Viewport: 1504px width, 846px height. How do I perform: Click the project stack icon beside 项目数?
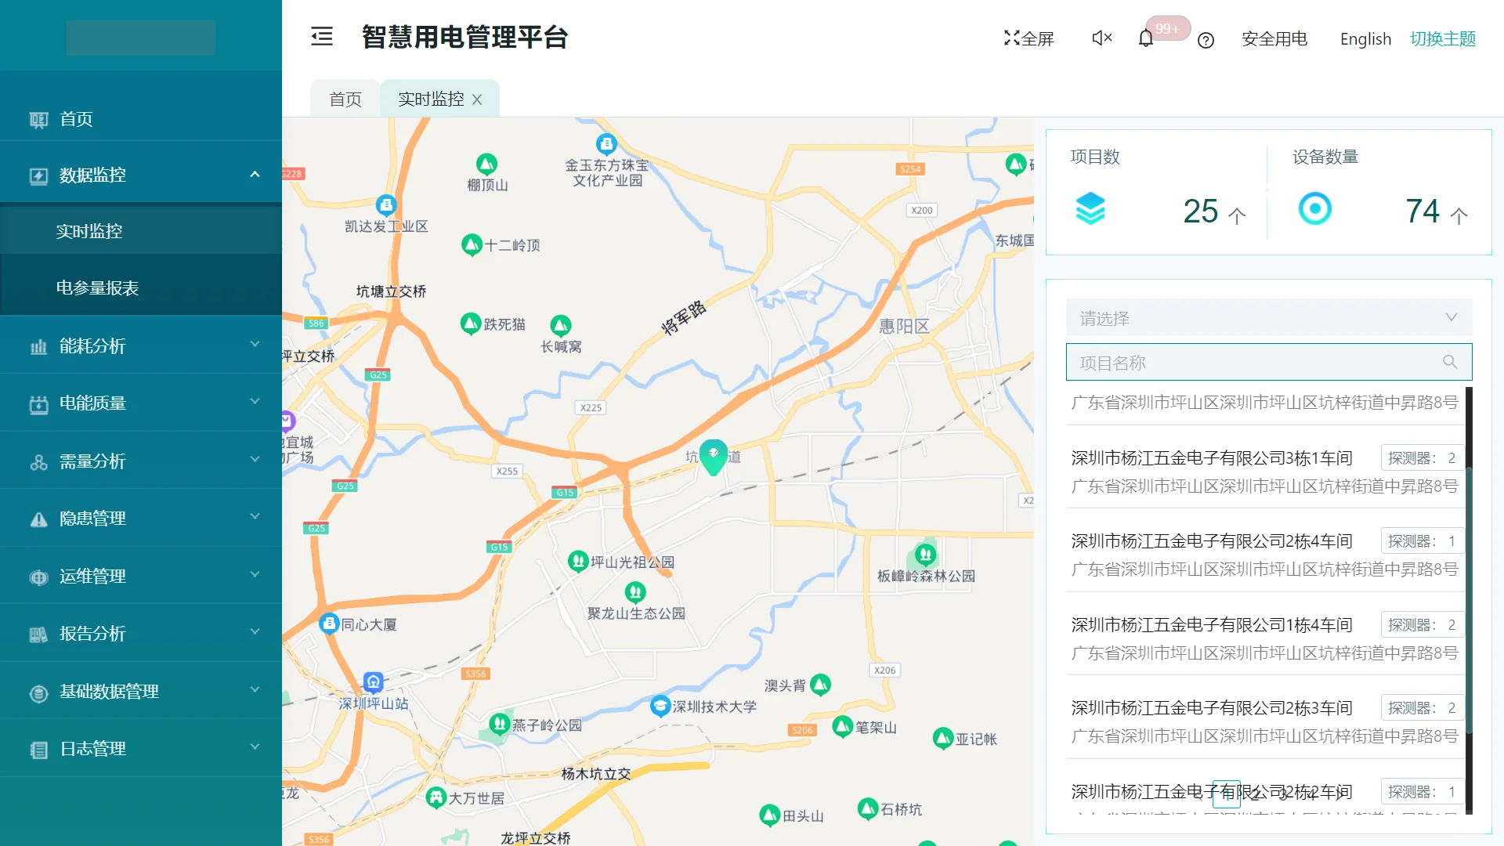coord(1091,208)
